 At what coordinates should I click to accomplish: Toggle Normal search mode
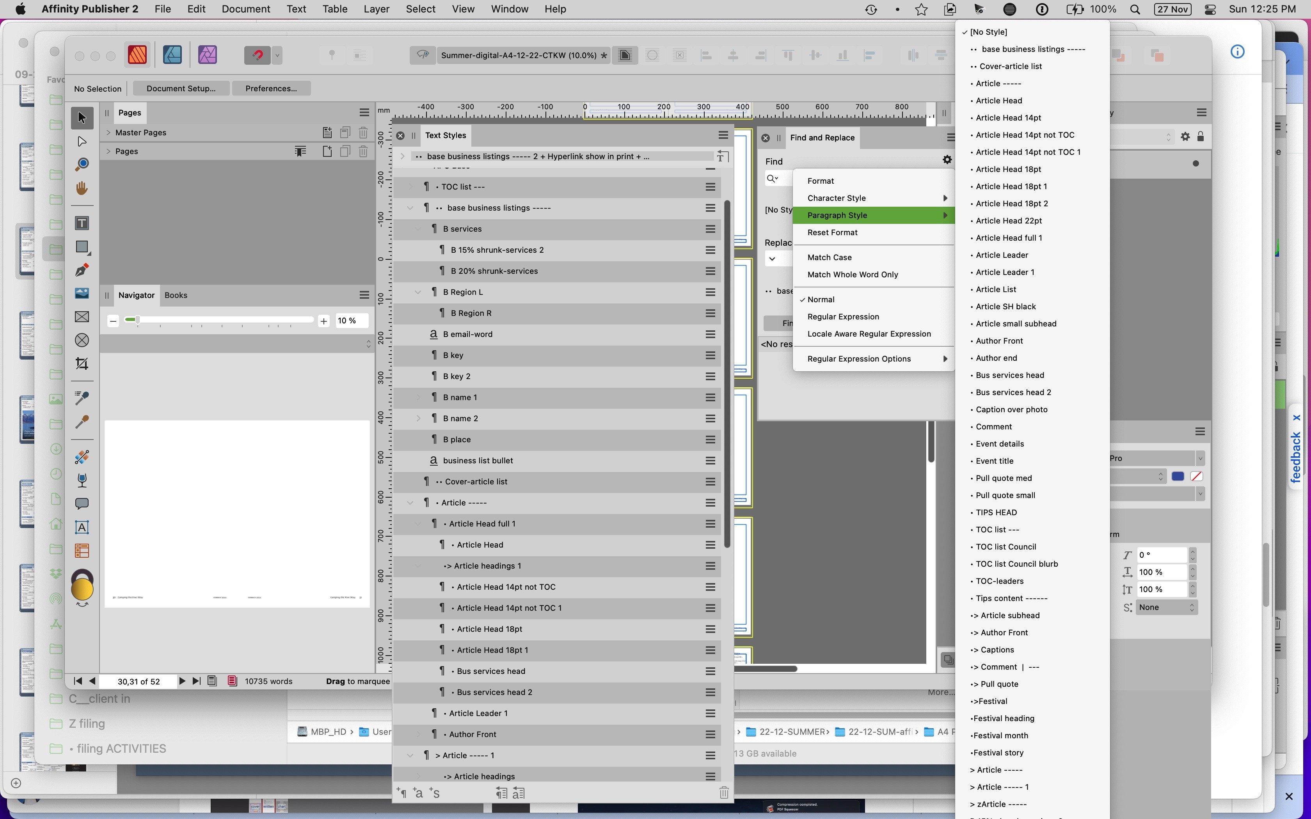pyautogui.click(x=820, y=299)
